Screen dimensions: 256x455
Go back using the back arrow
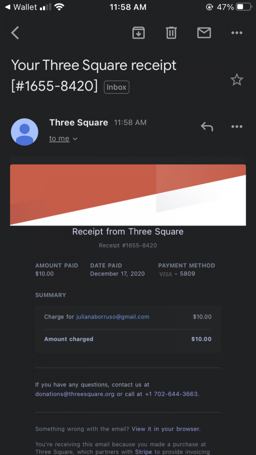point(15,33)
